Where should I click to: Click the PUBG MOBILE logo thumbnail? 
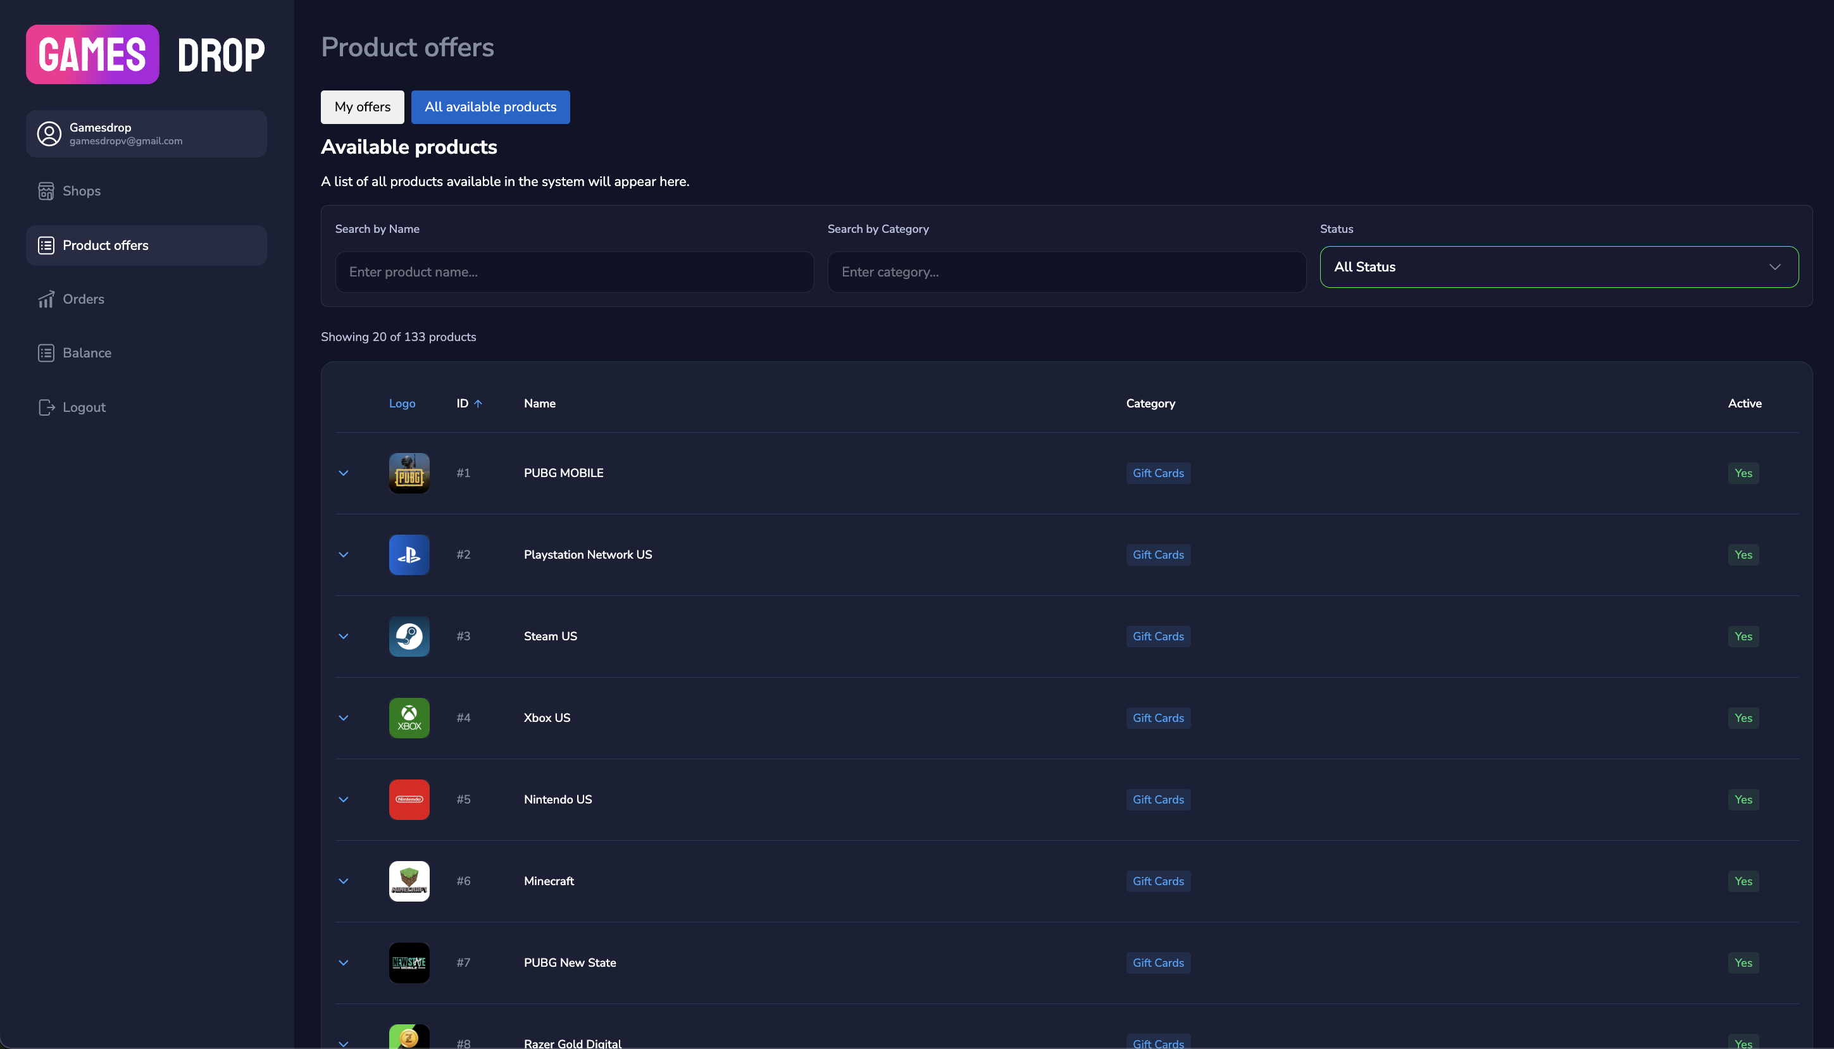tap(409, 473)
